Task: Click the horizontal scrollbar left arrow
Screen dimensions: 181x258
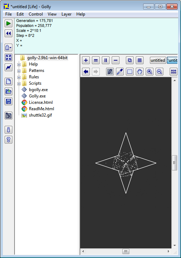Action: 83,251
